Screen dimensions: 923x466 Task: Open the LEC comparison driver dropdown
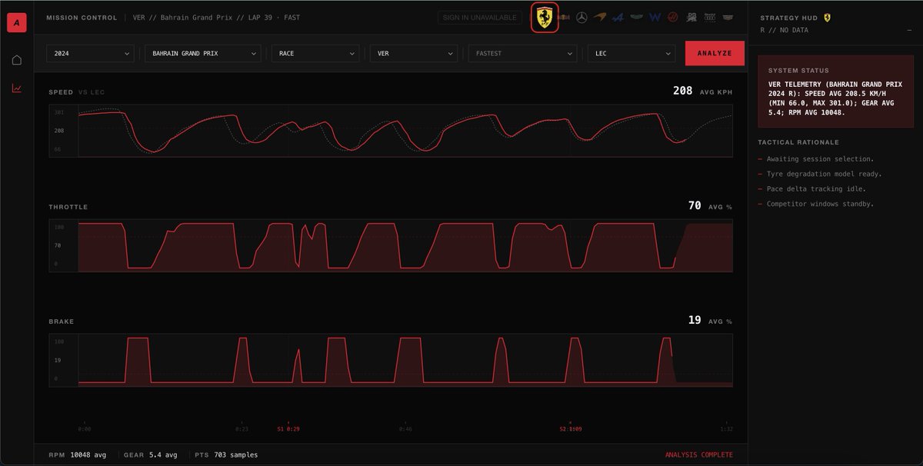pos(631,53)
